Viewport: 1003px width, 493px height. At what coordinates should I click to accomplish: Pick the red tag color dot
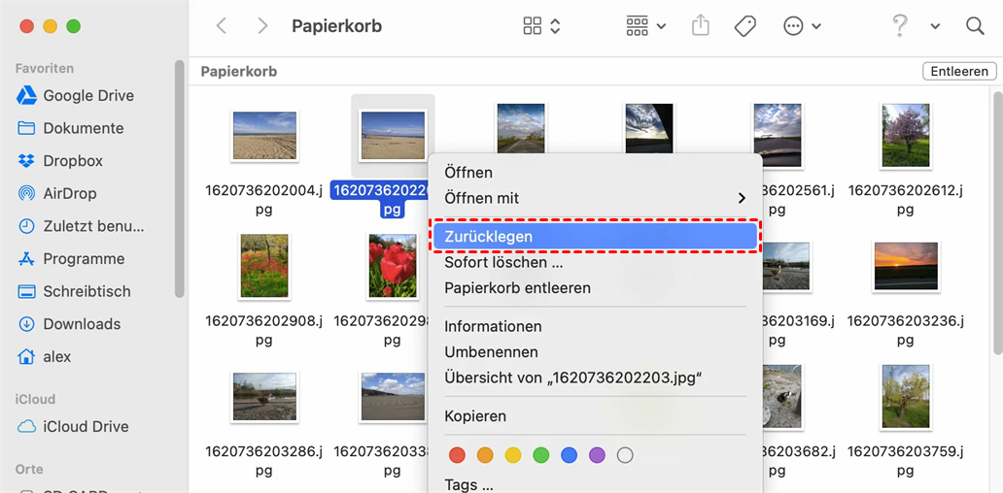point(457,455)
